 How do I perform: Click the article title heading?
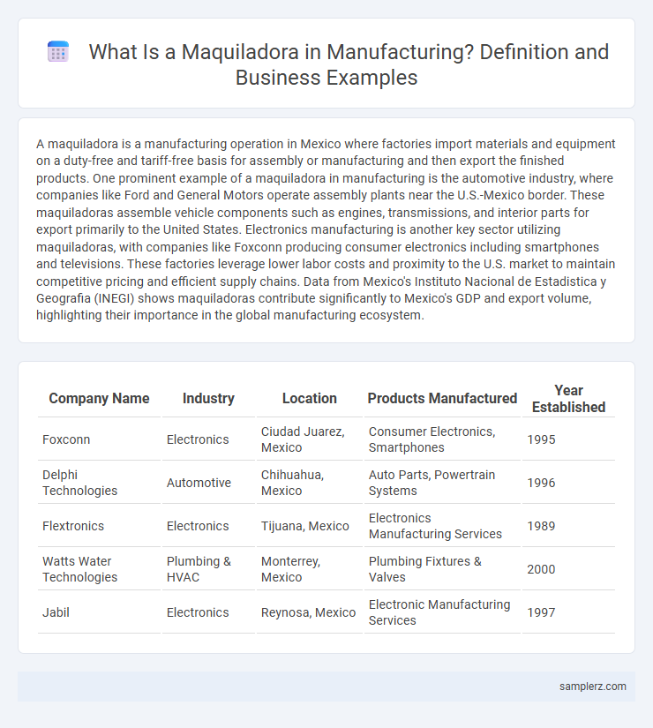click(349, 64)
